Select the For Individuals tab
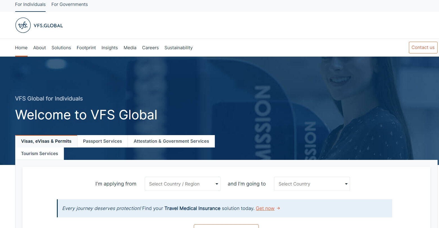Viewport: 439px width, 228px height. [30, 5]
